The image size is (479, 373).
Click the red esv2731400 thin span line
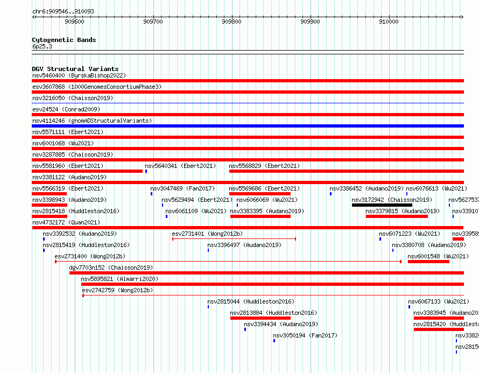click(x=228, y=262)
